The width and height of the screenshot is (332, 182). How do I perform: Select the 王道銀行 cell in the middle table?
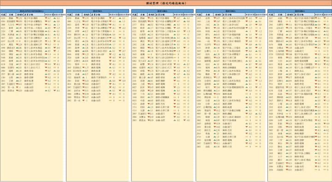coord(142,114)
